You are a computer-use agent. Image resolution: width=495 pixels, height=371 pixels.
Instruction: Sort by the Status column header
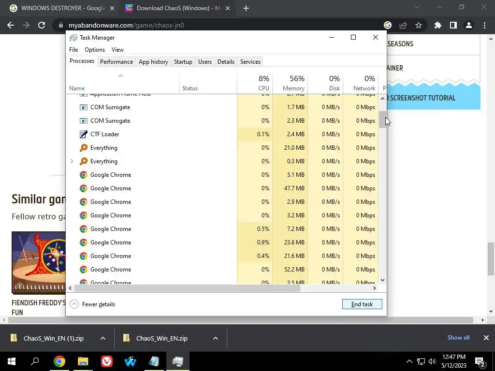tap(208, 83)
